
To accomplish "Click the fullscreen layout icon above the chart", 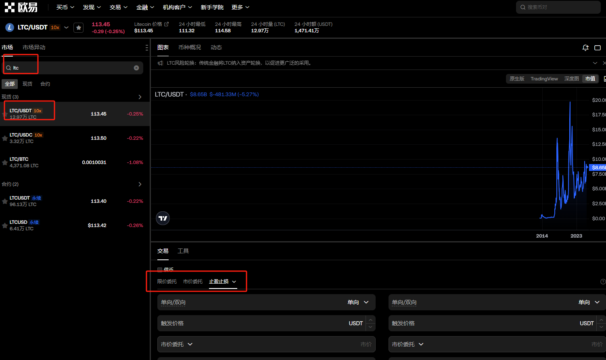I will 598,48.
